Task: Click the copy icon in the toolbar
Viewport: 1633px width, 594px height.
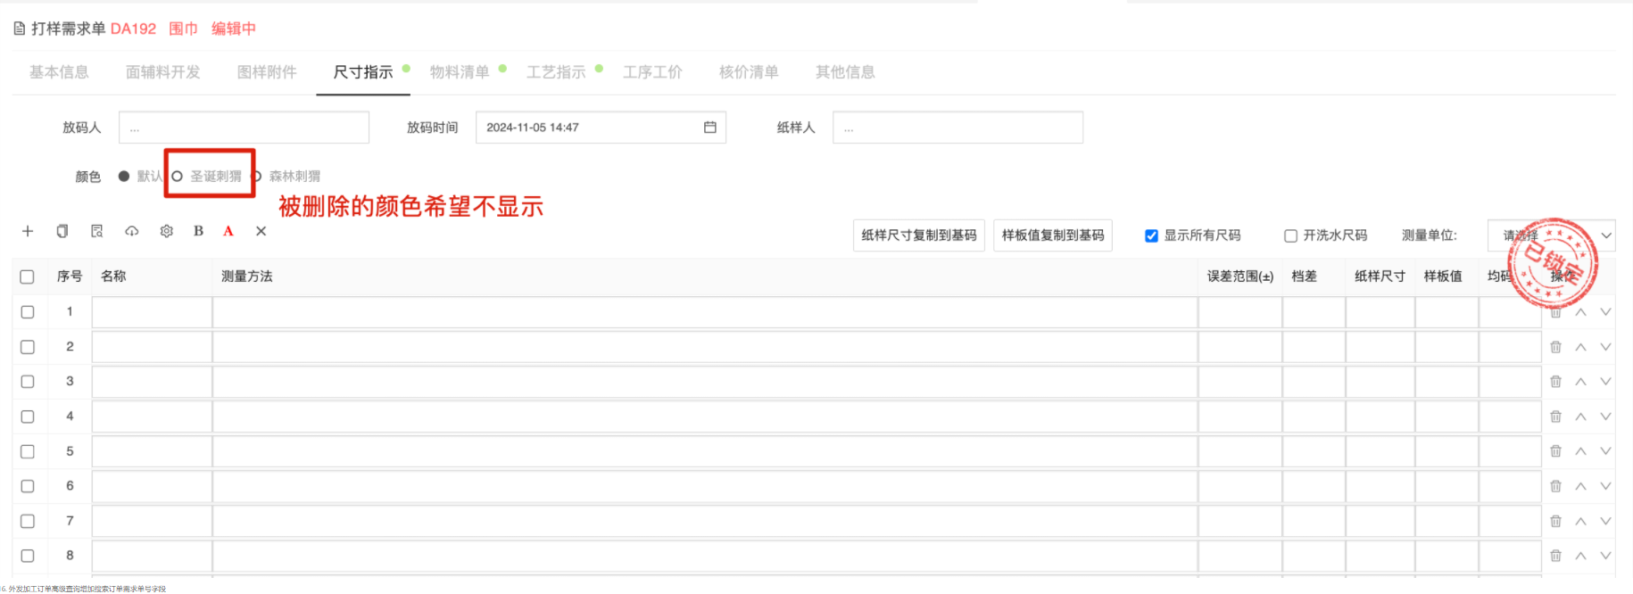Action: (x=62, y=231)
